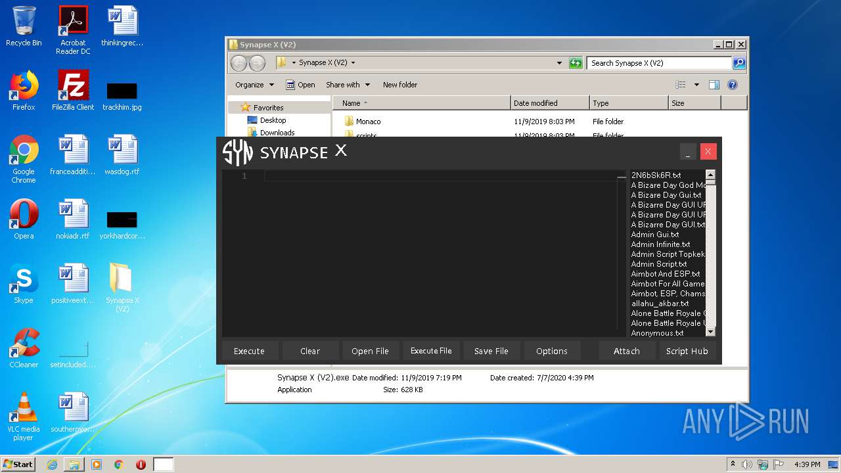Click Open in Explorer toolbar
The image size is (841, 473).
[300, 85]
